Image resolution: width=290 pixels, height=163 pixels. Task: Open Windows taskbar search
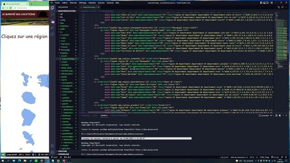pos(8,161)
